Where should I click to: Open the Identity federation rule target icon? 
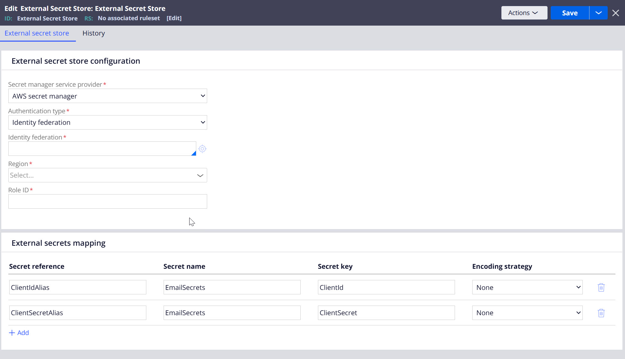pyautogui.click(x=202, y=149)
